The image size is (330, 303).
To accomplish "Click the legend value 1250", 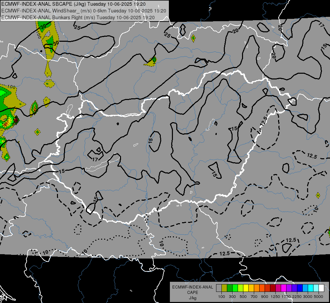I will 275,297.
